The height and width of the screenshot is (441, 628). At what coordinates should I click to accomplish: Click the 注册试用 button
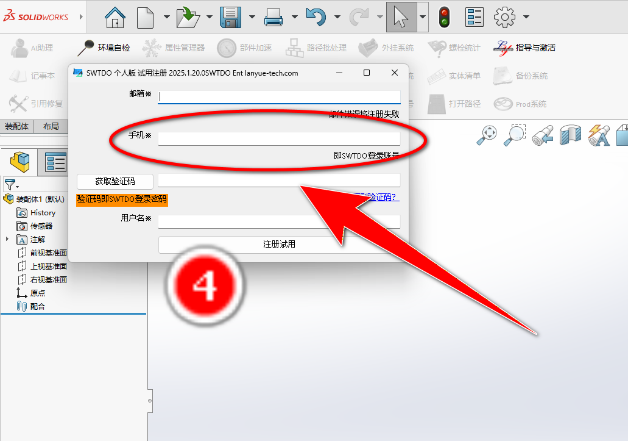point(279,244)
